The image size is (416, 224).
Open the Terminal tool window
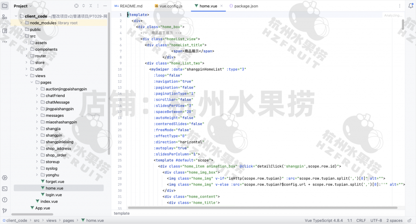pos(4,189)
